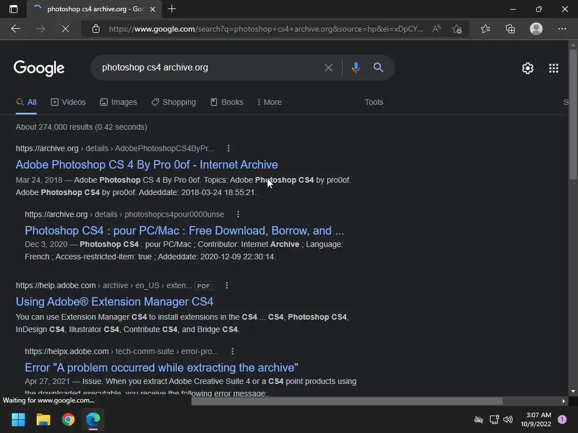Screen dimensions: 578x433
Task: Click the address bar URL
Action: (x=265, y=29)
